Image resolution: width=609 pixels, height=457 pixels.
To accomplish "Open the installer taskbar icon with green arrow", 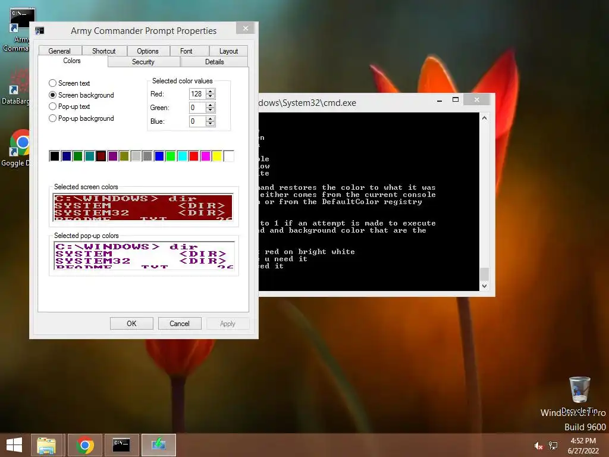I will pyautogui.click(x=158, y=445).
